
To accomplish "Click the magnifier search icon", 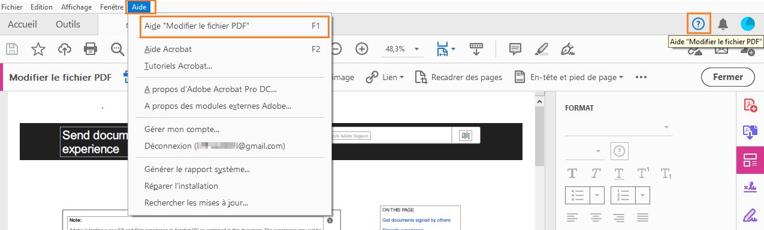I will 117,49.
